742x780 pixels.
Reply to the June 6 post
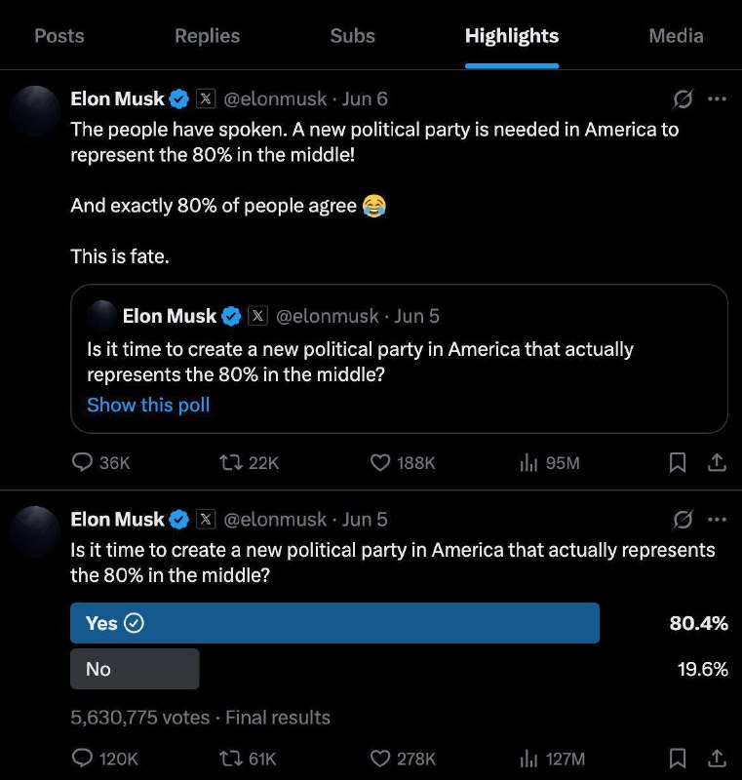coord(84,463)
